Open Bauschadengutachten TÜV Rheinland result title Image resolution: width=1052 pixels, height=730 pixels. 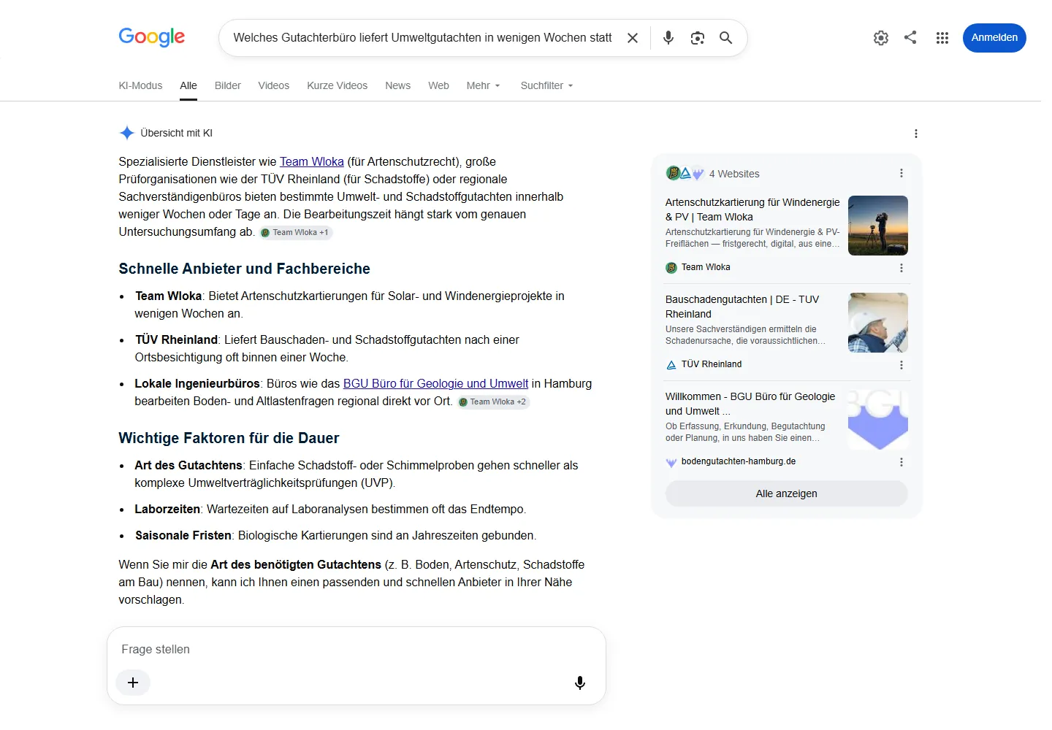tap(742, 307)
